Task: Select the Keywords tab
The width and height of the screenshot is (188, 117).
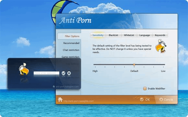Action: [160, 35]
